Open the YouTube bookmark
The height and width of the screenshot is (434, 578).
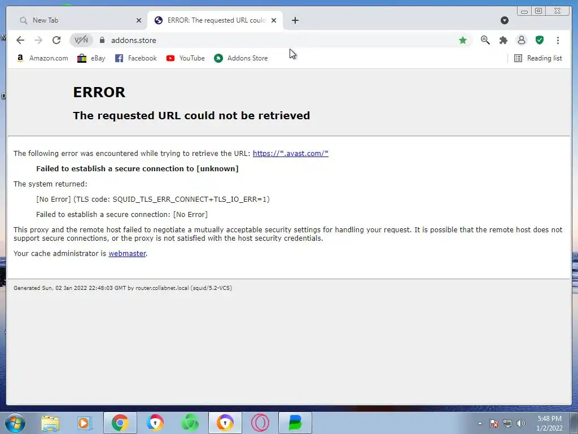coord(185,58)
